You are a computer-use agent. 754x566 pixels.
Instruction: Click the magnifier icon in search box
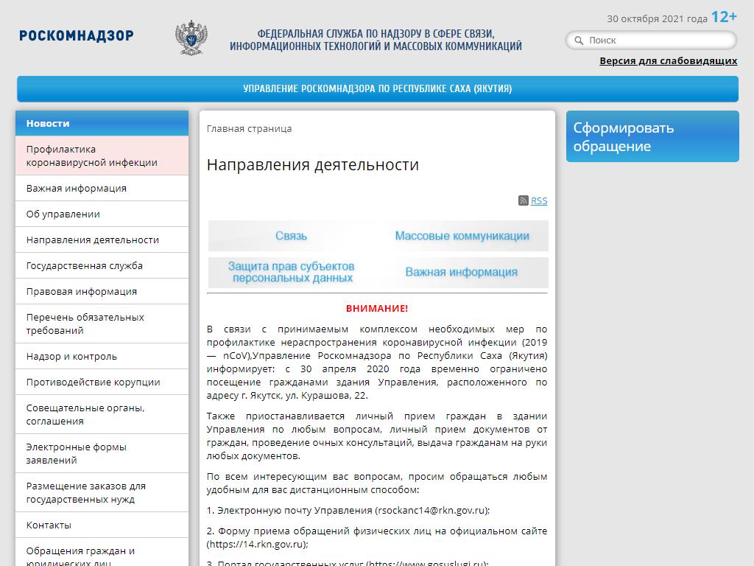tap(579, 41)
